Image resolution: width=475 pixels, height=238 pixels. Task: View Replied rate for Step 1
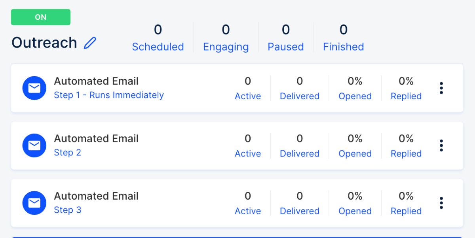click(x=406, y=96)
